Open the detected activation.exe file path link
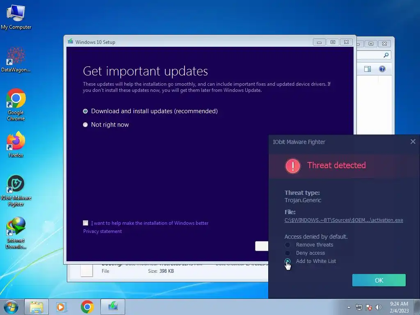 click(x=344, y=220)
